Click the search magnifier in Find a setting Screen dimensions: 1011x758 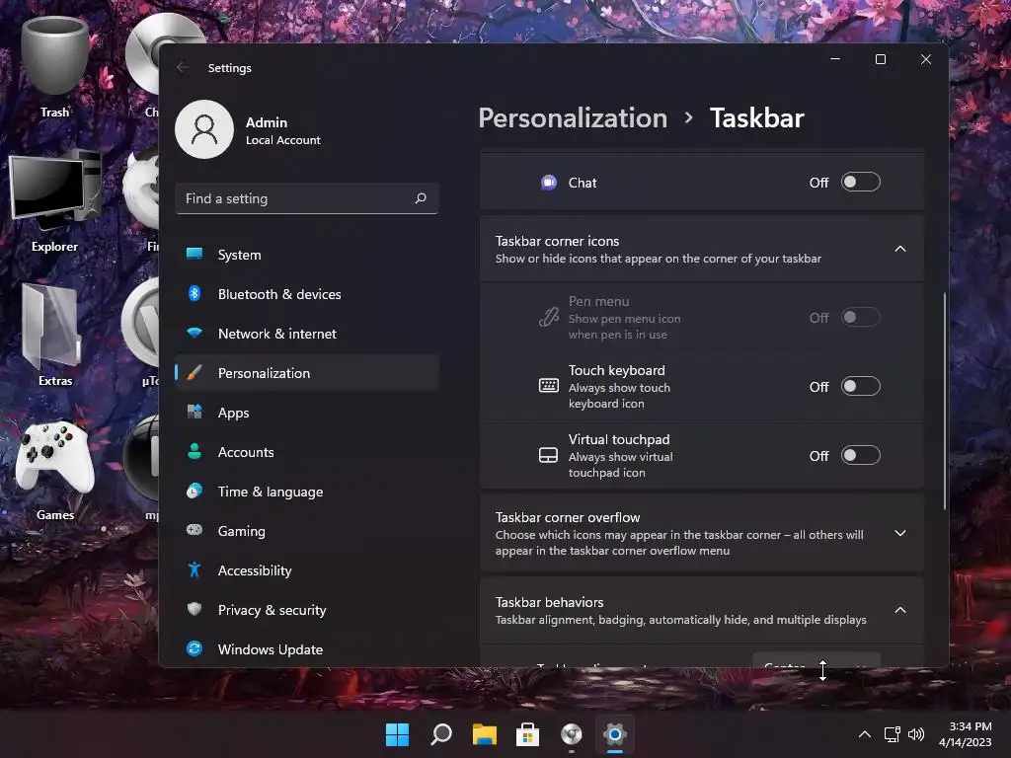pyautogui.click(x=421, y=198)
